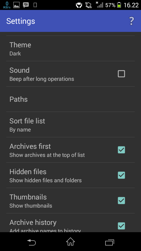The height and width of the screenshot is (251, 141).
Task: Tap the phone device notification icon
Action: [35, 5]
